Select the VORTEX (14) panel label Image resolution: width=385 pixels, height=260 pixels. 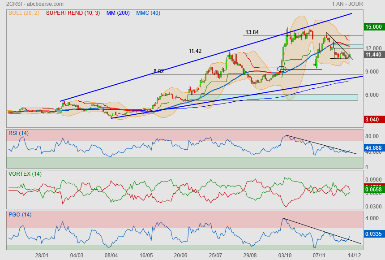pyautogui.click(x=25, y=173)
